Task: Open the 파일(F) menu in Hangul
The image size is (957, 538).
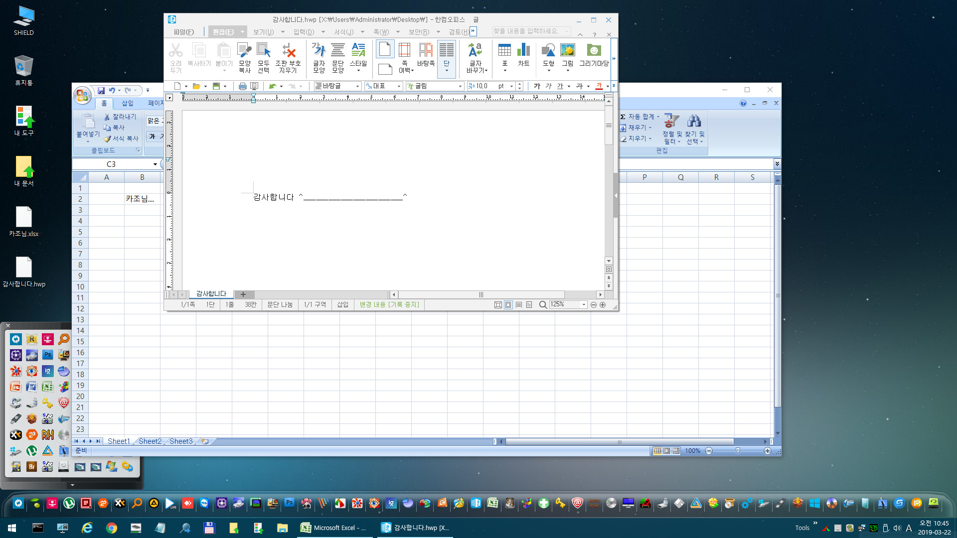Action: (x=183, y=32)
